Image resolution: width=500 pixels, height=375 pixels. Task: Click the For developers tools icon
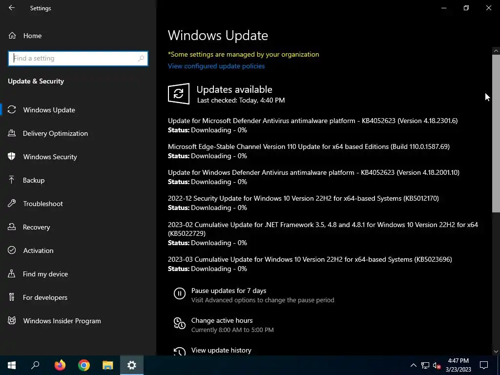point(12,297)
